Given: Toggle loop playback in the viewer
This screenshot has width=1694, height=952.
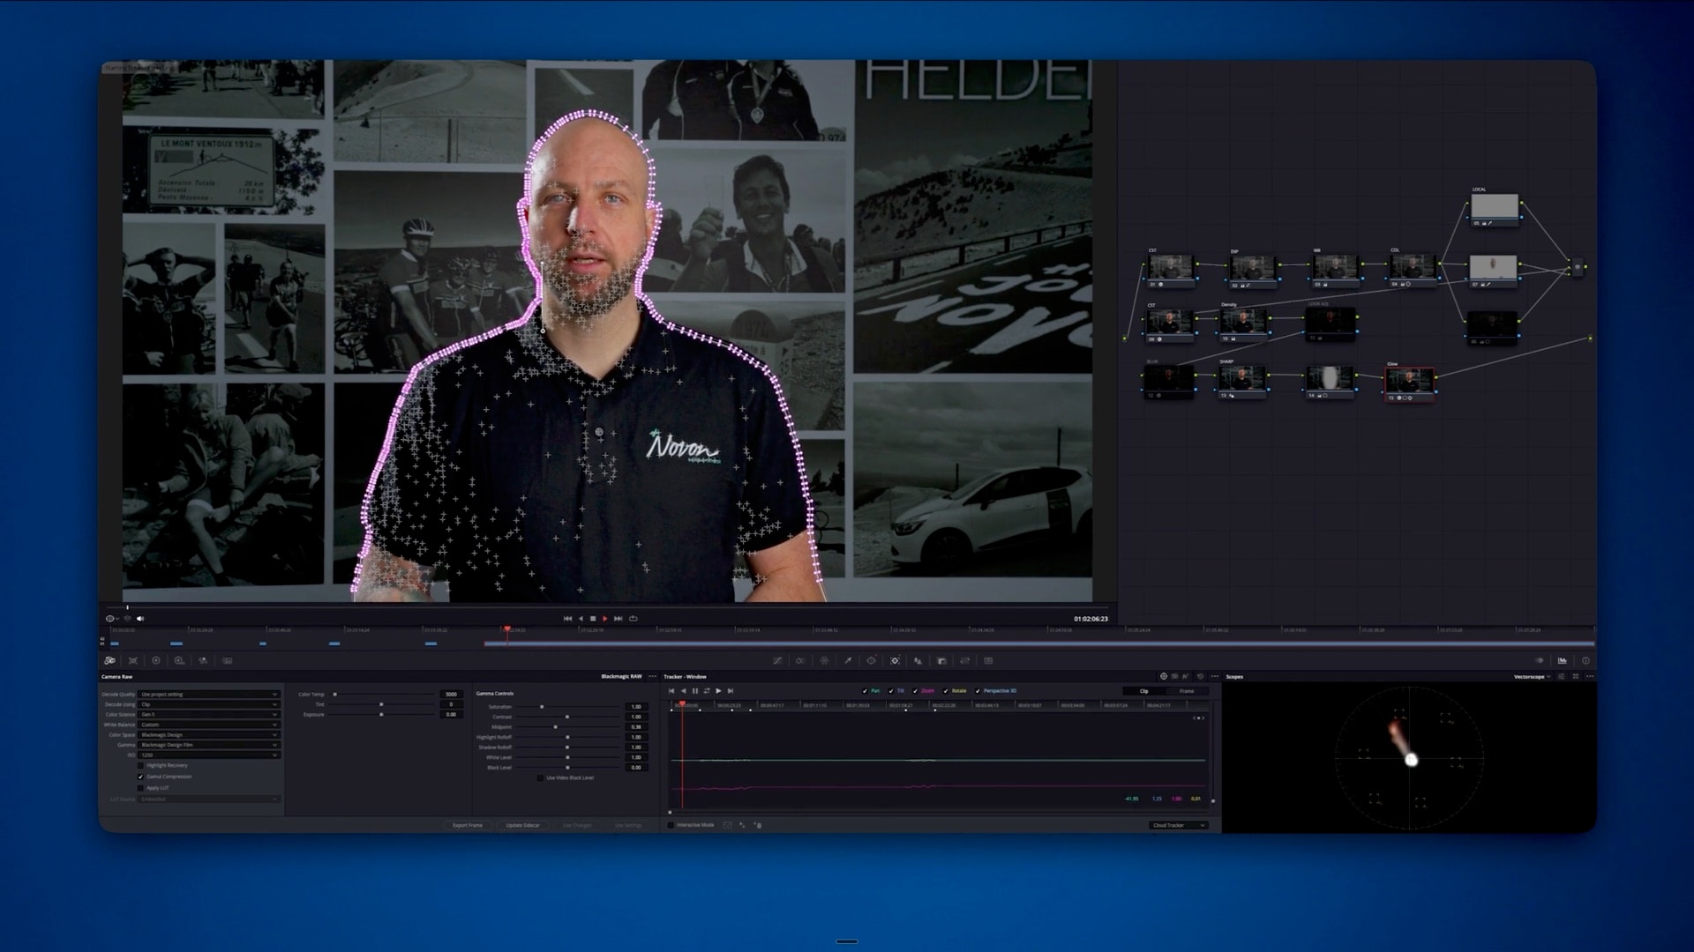Looking at the screenshot, I should (x=633, y=619).
